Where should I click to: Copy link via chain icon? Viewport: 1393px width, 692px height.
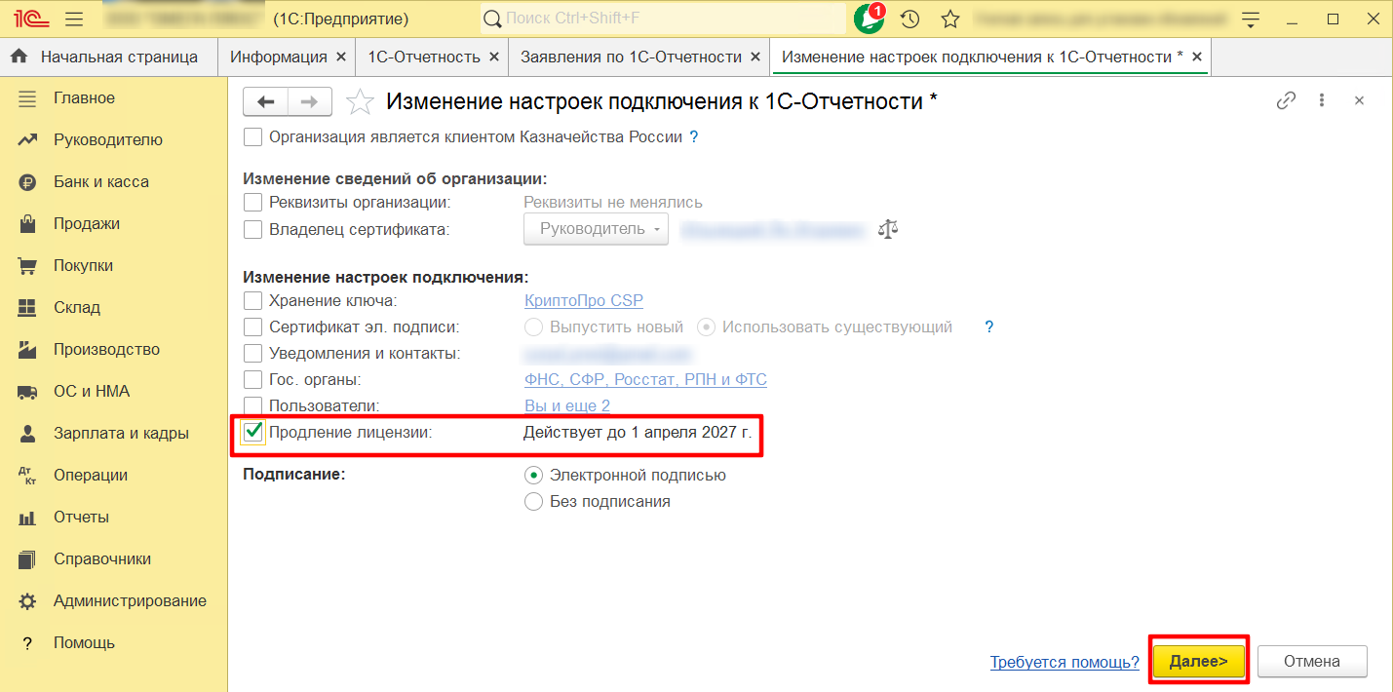coord(1287,100)
